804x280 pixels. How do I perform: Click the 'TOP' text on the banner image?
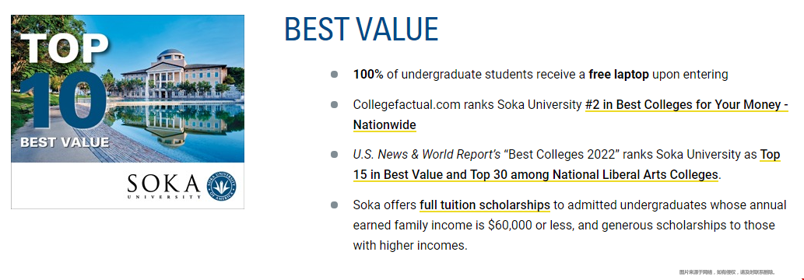[x=65, y=49]
